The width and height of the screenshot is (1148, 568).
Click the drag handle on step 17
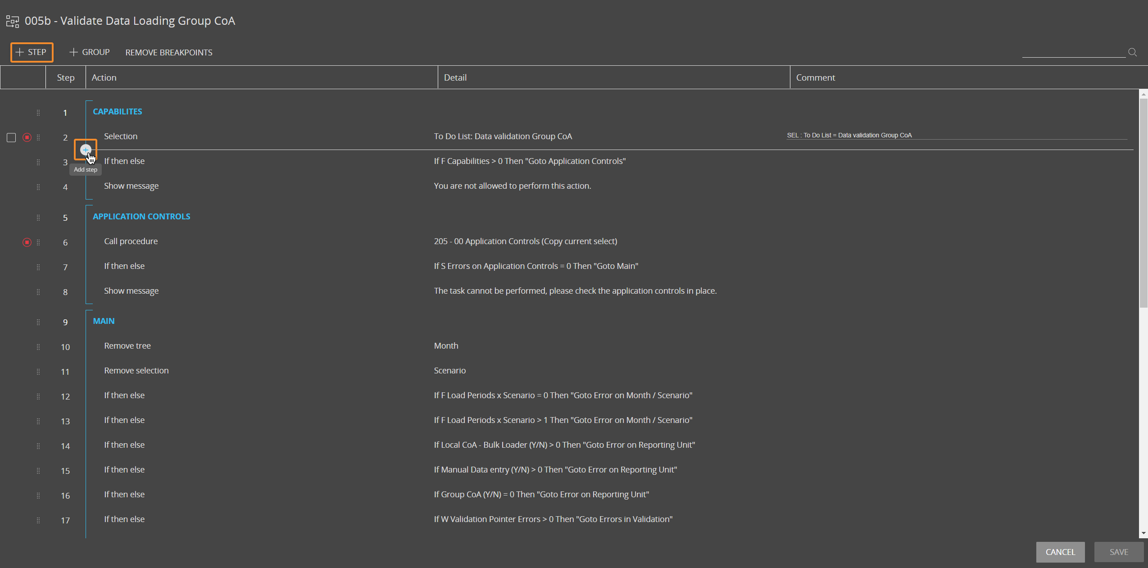click(x=38, y=520)
